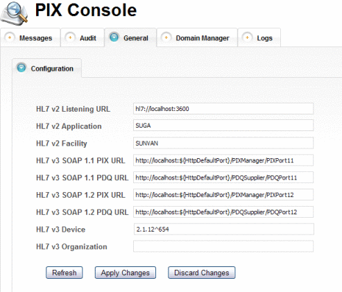Click the Discard Changes button
This screenshot has height=292, width=342.
tap(202, 273)
